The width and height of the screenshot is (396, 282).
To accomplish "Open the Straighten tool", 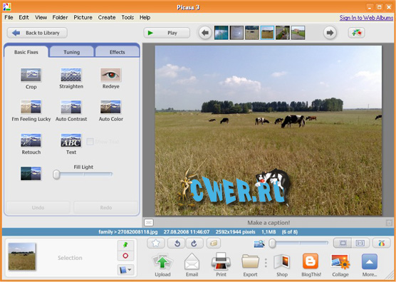I will 71,75.
